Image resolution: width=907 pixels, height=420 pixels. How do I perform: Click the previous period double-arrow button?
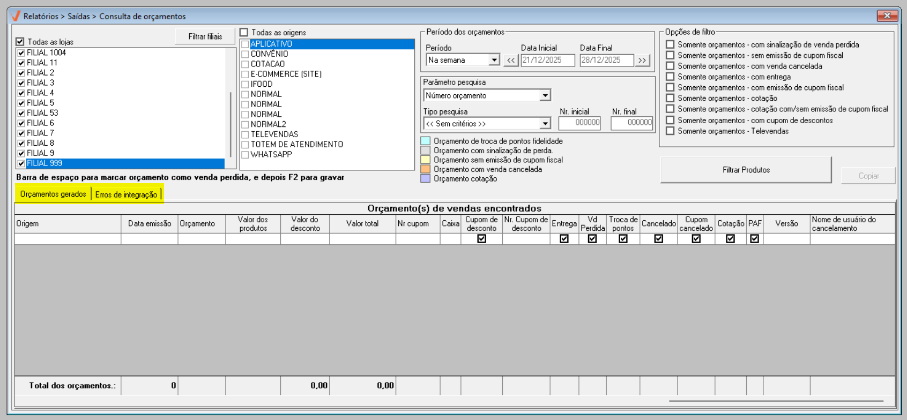(x=511, y=60)
